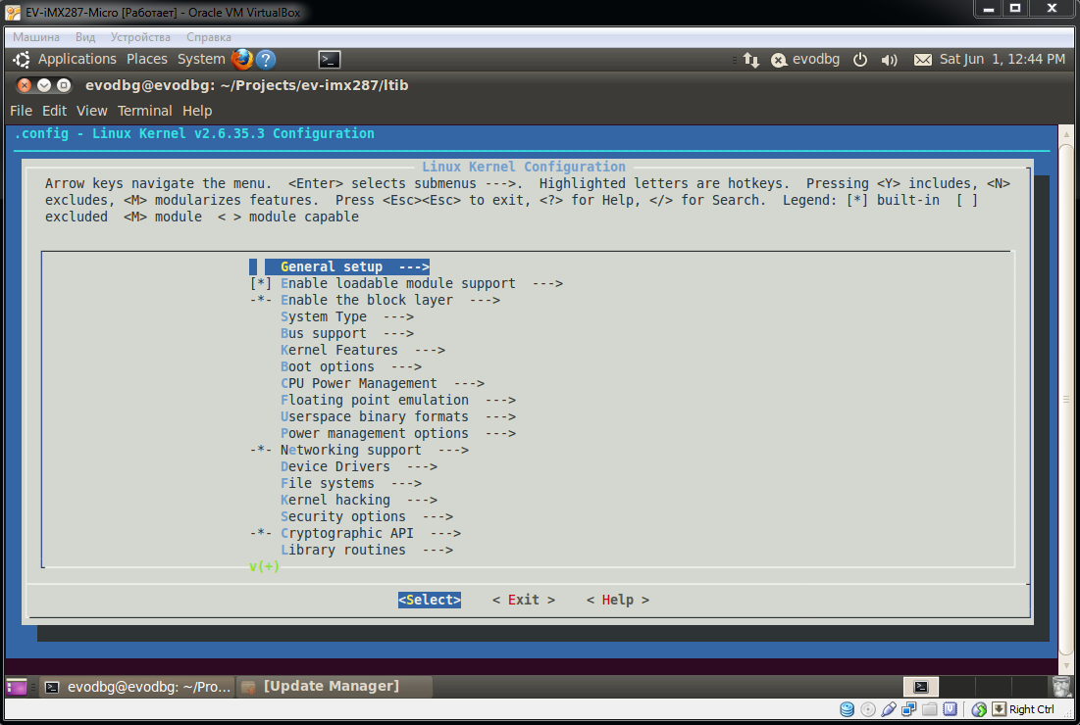The height and width of the screenshot is (725, 1080).
Task: Open the mail envelope indicator
Action: click(x=922, y=60)
